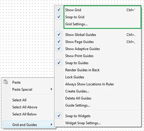This screenshot has width=144, height=131.
Task: Click the Grid and Guides submenu arrow
Action: [51, 124]
